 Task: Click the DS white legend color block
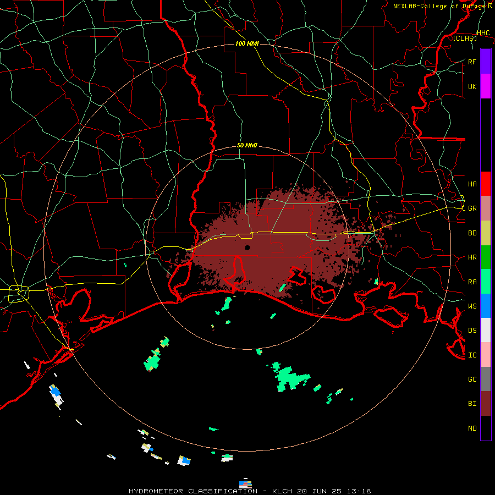pyautogui.click(x=486, y=330)
